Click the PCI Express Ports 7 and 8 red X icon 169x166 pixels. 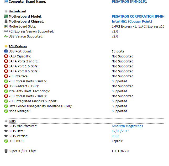pos(6,96)
